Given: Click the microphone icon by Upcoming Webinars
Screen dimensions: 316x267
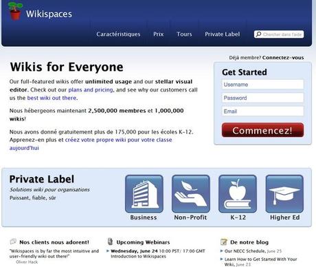Looking at the screenshot, I should pos(110,242).
